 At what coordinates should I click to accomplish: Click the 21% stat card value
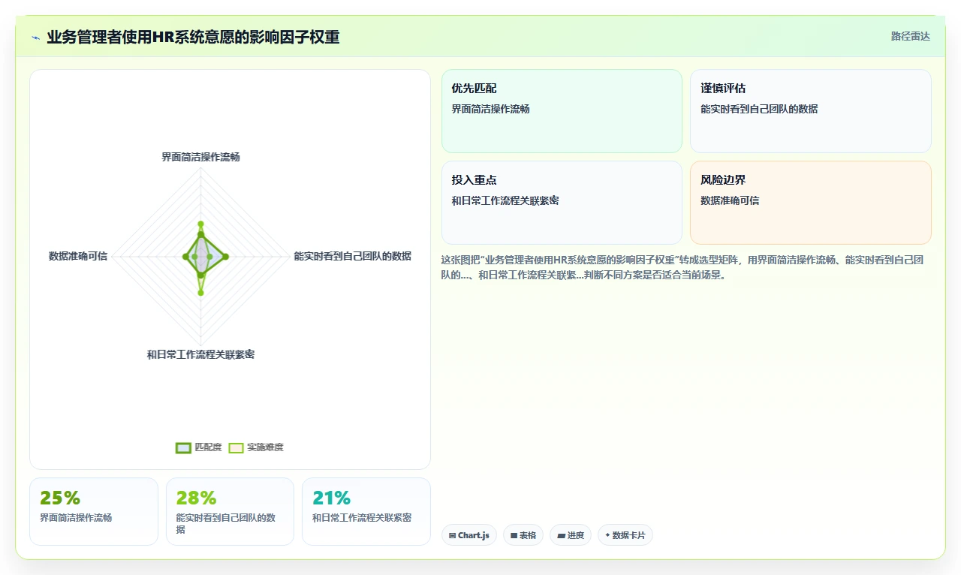tap(332, 498)
